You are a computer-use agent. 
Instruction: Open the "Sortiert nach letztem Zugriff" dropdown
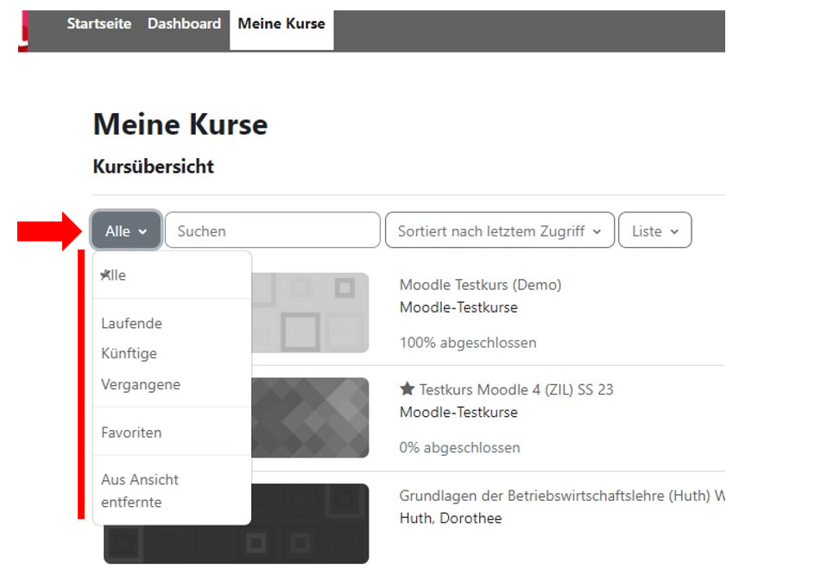(x=499, y=230)
